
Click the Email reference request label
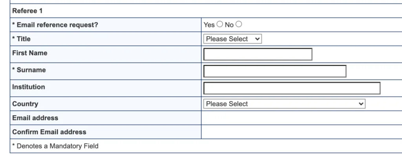tap(55, 25)
